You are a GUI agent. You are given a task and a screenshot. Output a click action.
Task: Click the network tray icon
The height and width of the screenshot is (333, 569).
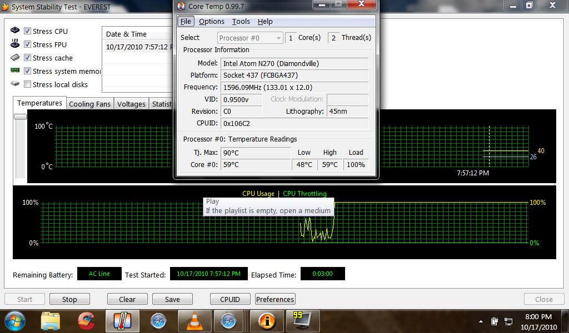click(x=508, y=321)
